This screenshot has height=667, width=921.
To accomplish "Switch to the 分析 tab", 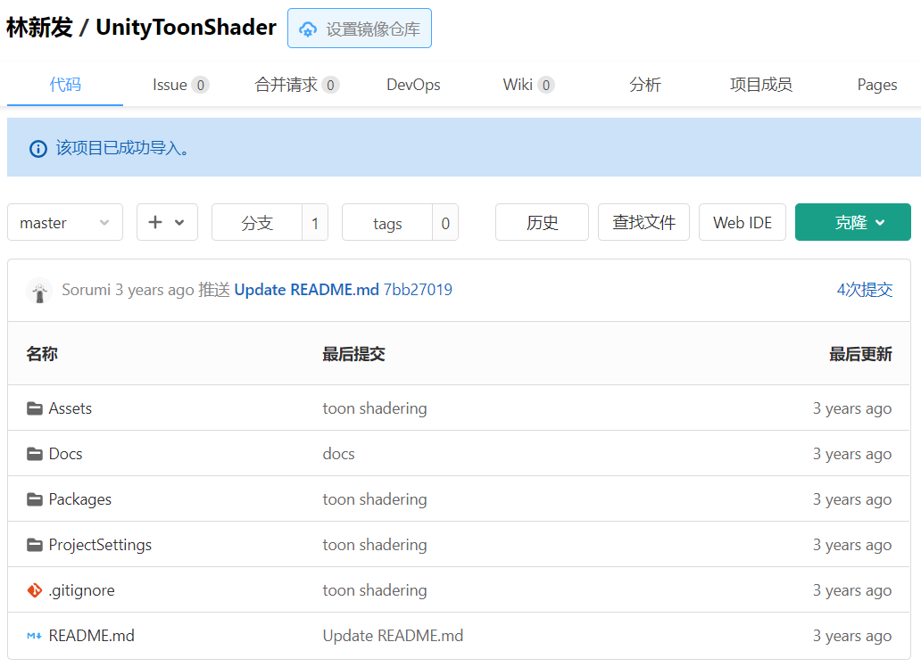I will [x=645, y=85].
